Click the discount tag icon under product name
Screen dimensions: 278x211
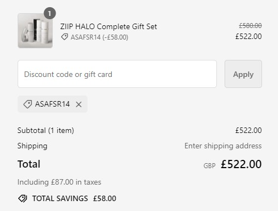point(64,37)
